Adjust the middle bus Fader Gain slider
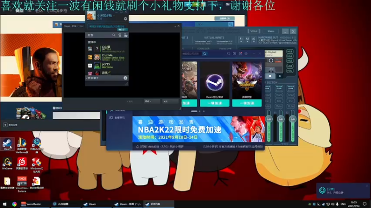Image resolution: width=371 pixels, height=208 pixels. click(x=281, y=119)
